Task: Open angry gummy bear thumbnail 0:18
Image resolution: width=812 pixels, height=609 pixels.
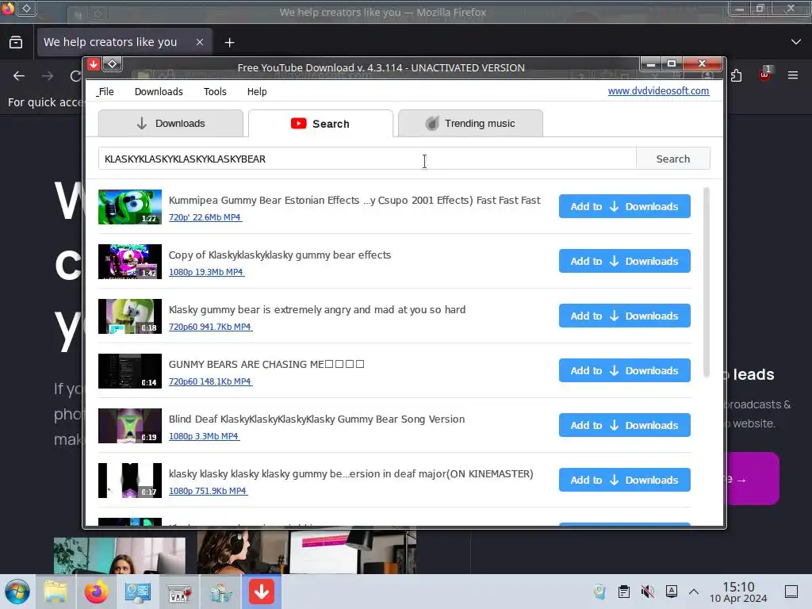Action: pos(130,316)
